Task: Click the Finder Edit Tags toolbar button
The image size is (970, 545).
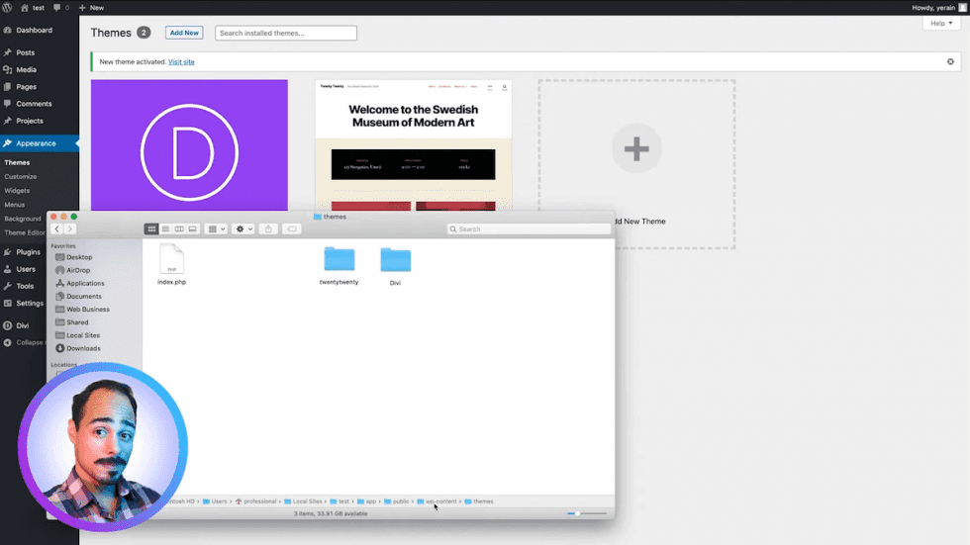Action: pyautogui.click(x=291, y=228)
